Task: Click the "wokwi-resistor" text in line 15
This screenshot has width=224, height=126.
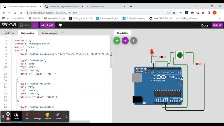Action: click(x=41, y=84)
